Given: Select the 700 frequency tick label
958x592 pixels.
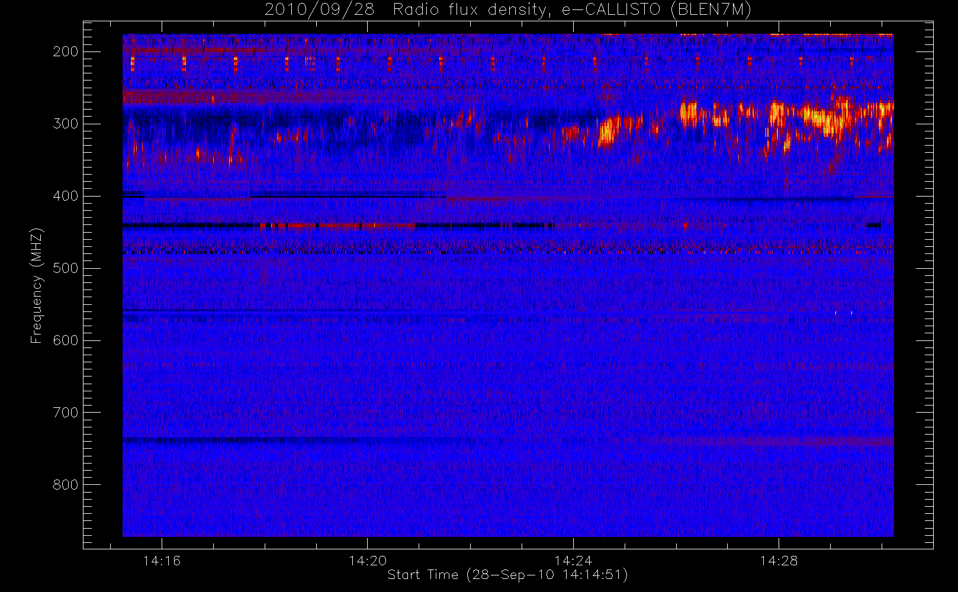Looking at the screenshot, I should tap(66, 413).
